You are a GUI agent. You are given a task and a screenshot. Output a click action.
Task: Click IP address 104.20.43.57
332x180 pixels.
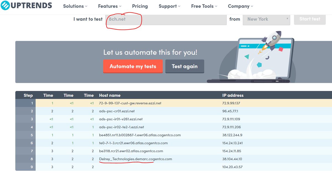232,167
